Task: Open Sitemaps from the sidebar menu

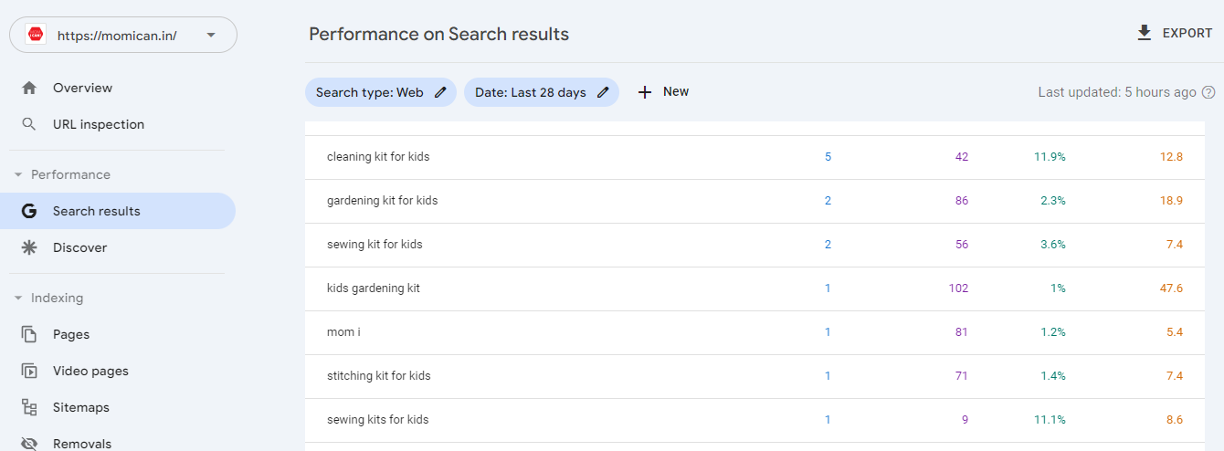Action: [x=80, y=407]
